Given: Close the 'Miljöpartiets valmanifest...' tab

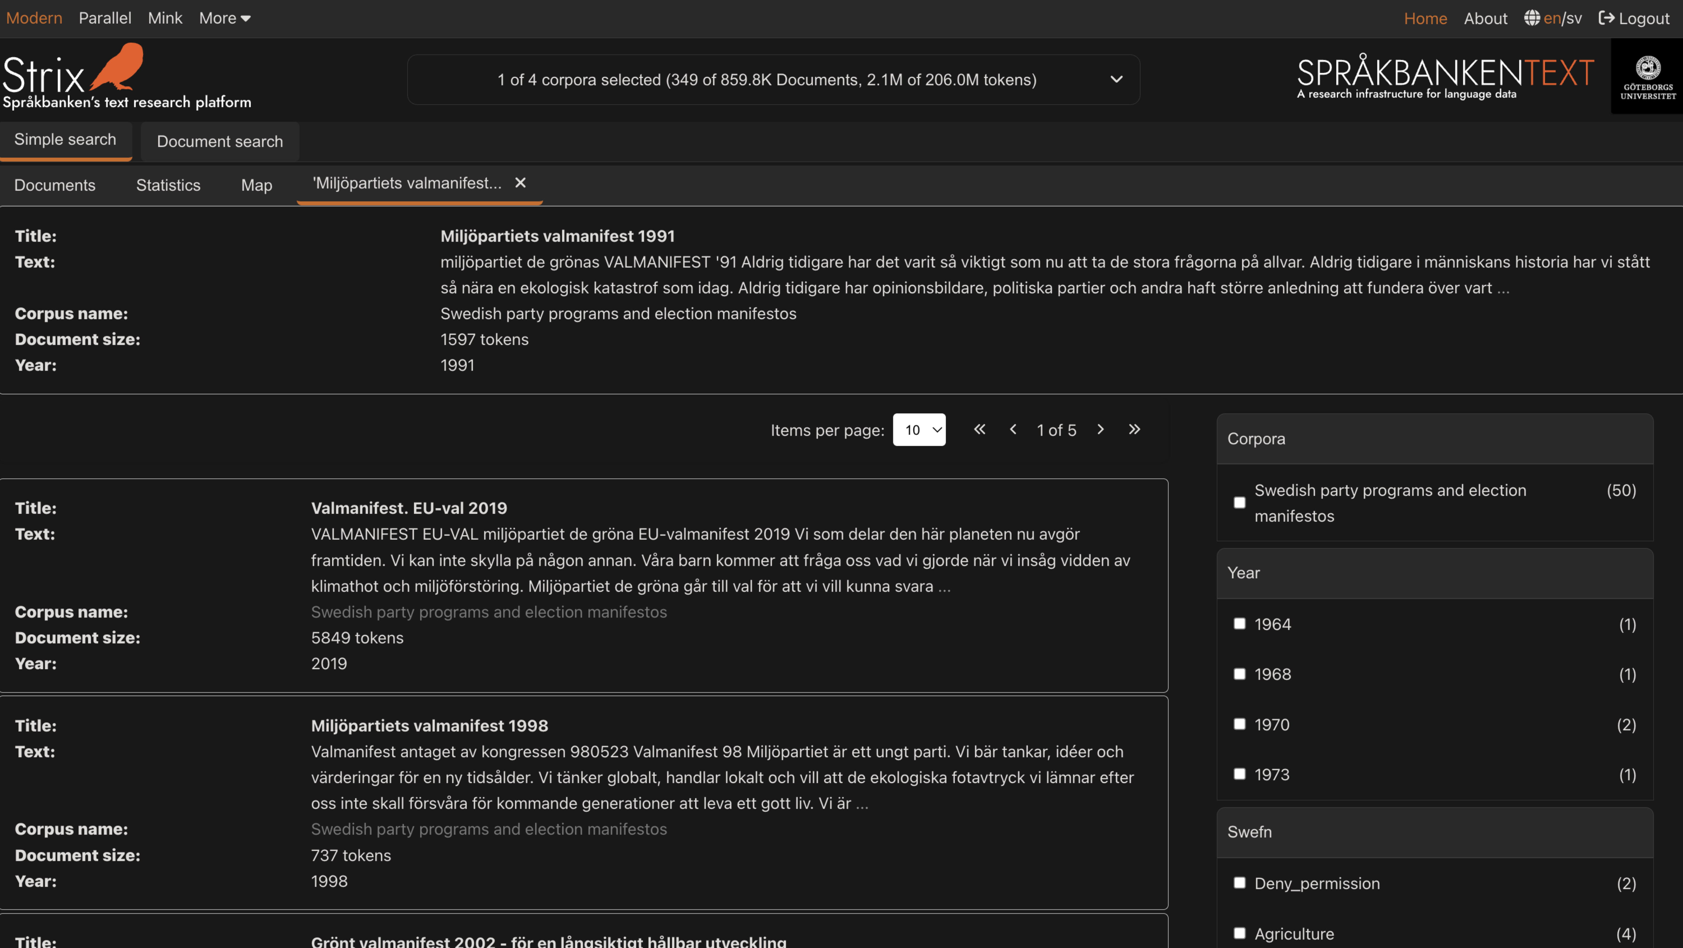Looking at the screenshot, I should tap(520, 183).
